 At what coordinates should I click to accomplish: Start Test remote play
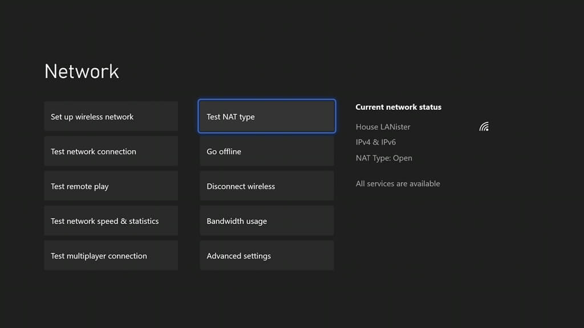(111, 186)
